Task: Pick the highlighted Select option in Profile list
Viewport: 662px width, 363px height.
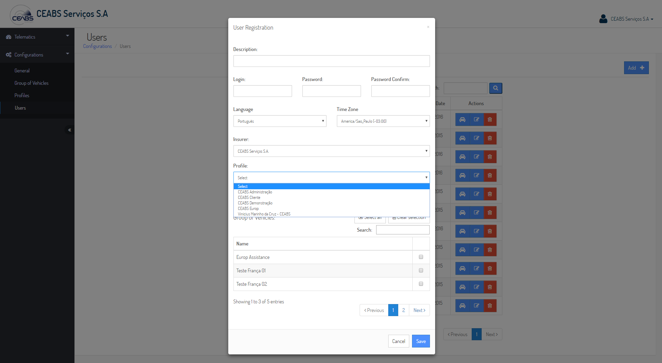Action: coord(331,186)
